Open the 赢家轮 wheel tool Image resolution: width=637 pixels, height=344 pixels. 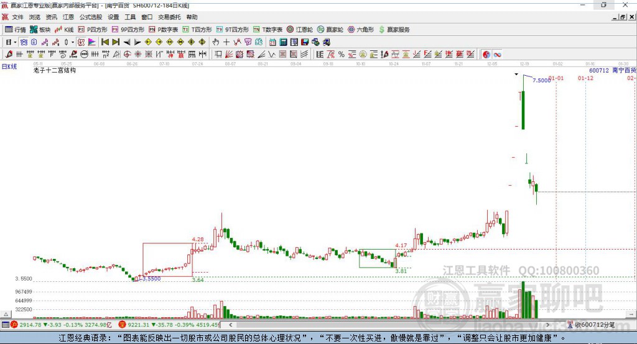[330, 30]
